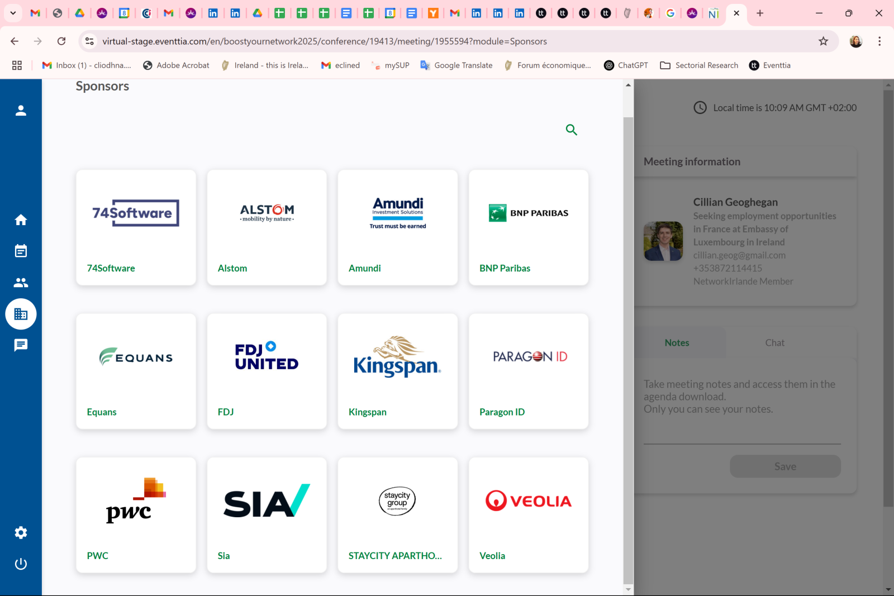Open new browser tab

click(x=760, y=13)
